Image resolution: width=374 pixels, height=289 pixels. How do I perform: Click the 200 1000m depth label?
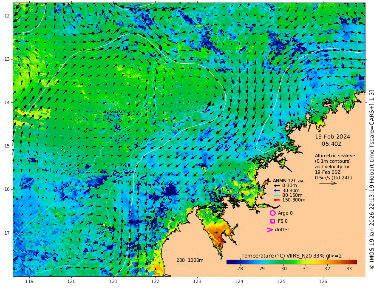pos(190,260)
